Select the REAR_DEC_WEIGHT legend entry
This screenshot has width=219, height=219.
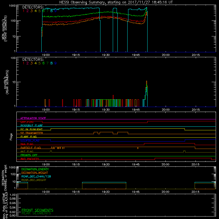pyautogui.click(x=34, y=180)
